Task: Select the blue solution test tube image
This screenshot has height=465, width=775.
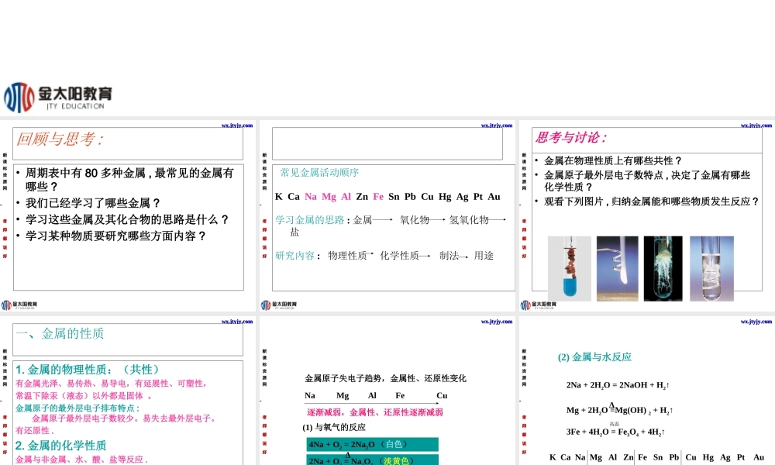Action: pyautogui.click(x=569, y=268)
